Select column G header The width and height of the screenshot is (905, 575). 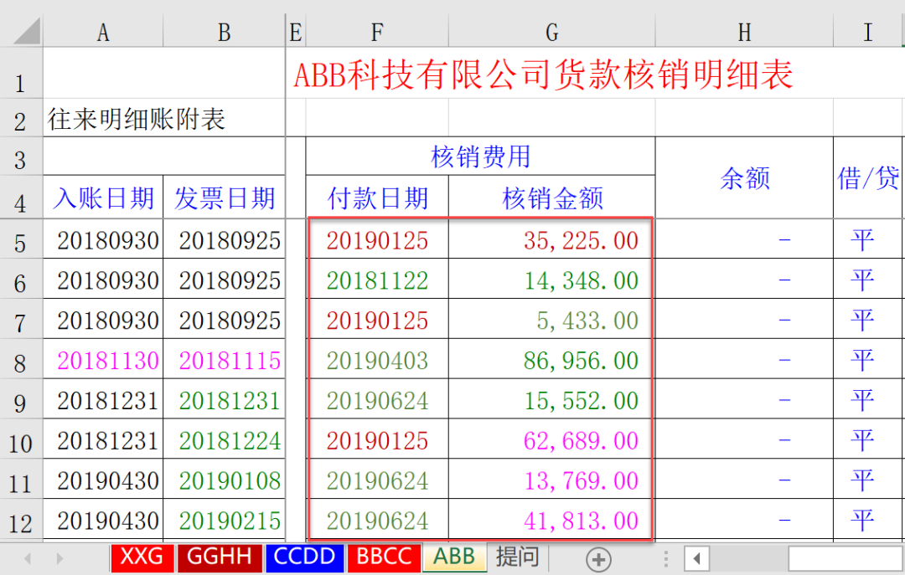pyautogui.click(x=551, y=32)
